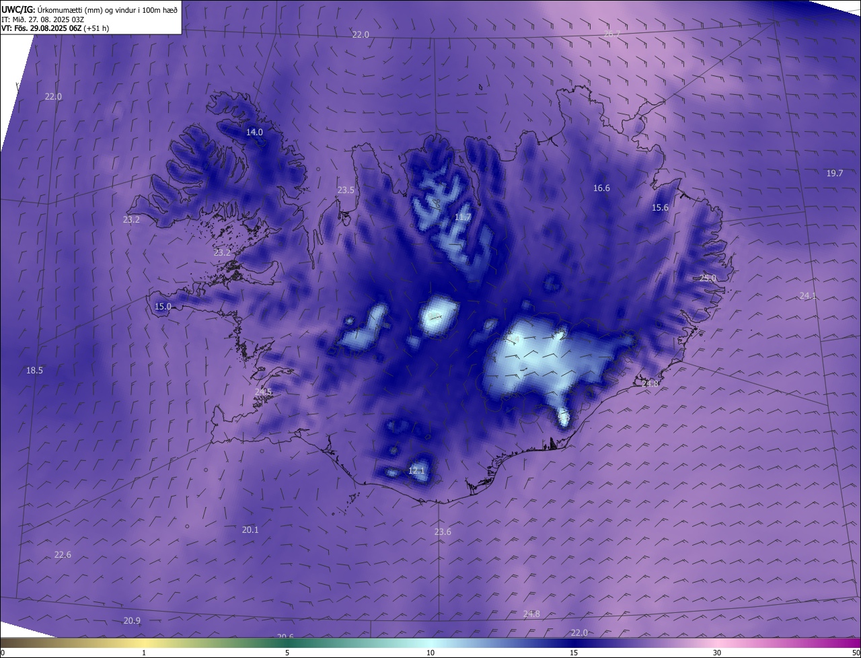The width and height of the screenshot is (861, 658).
Task: Click the 23.6 value label
Action: coord(443,532)
